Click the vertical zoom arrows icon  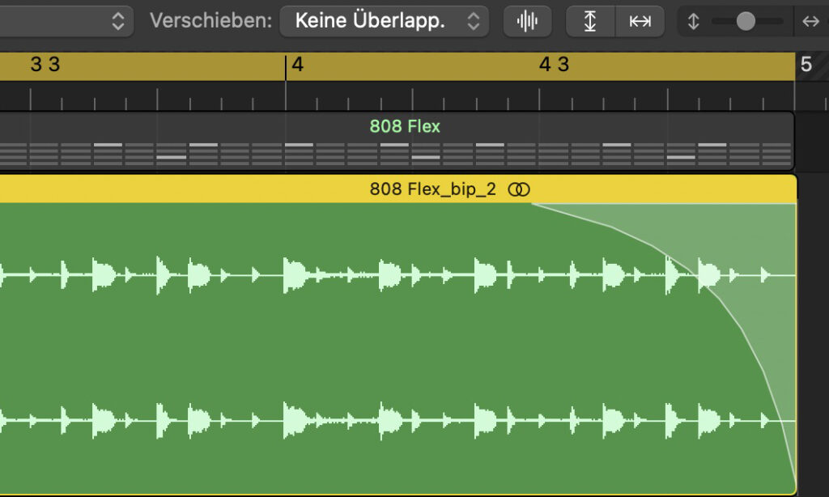point(693,21)
